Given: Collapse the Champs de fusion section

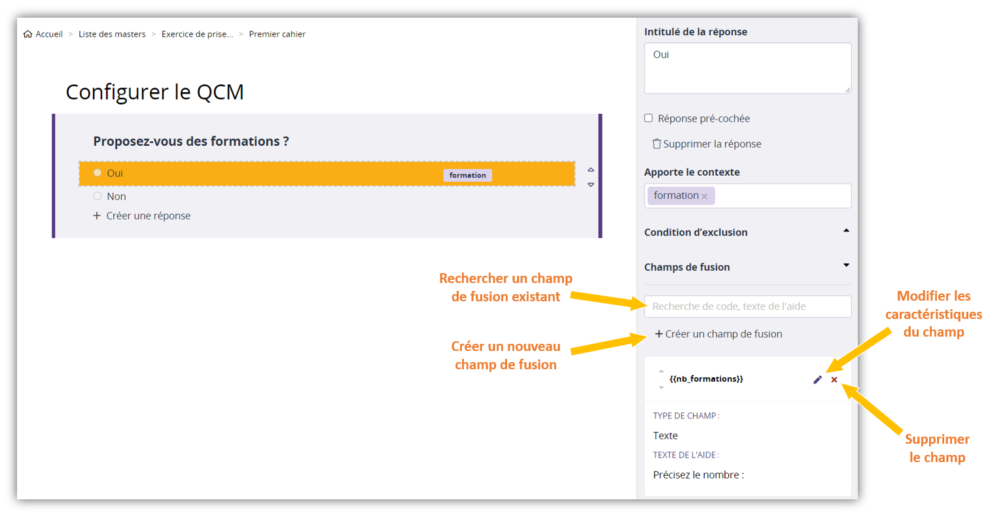Looking at the screenshot, I should point(846,266).
